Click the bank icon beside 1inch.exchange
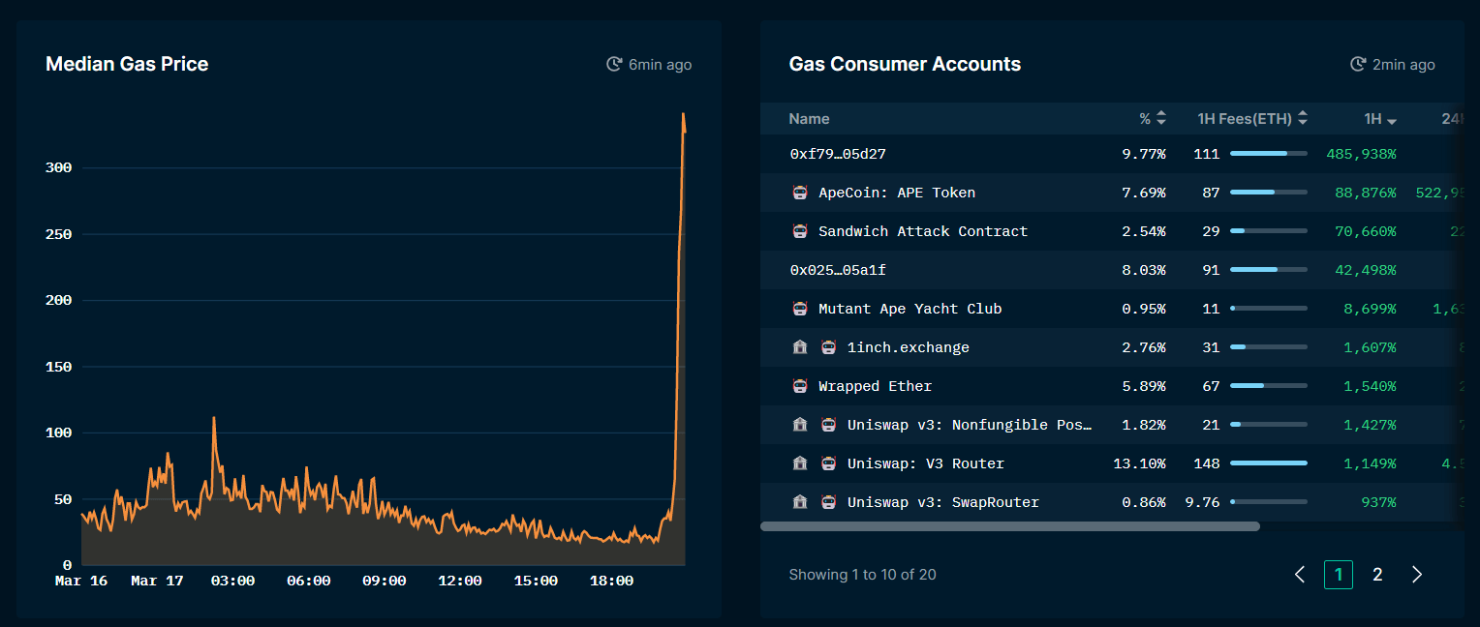This screenshot has height=627, width=1480. [x=799, y=347]
